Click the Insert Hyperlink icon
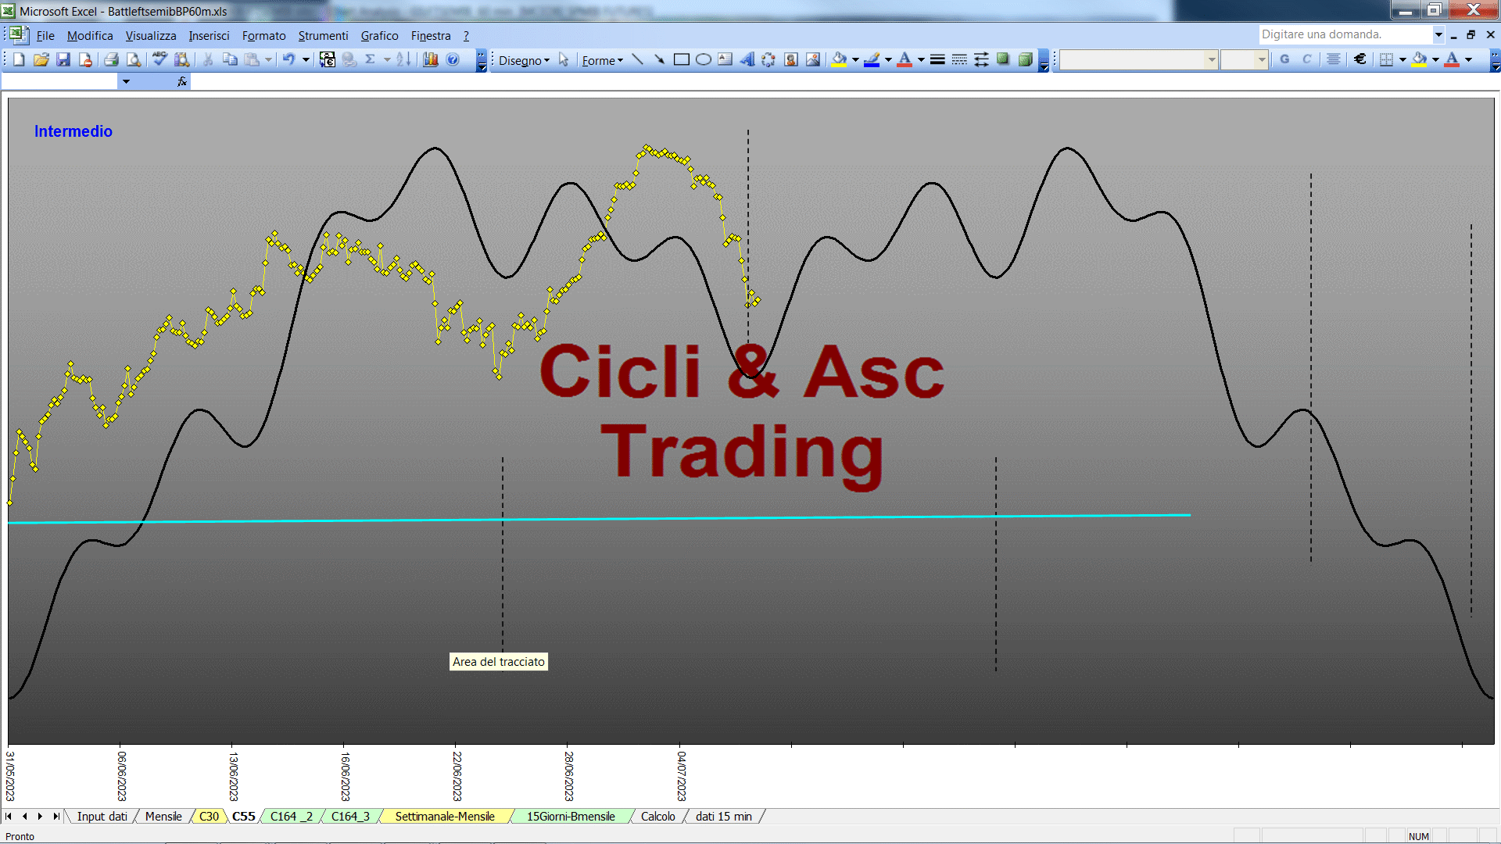Image resolution: width=1501 pixels, height=844 pixels. click(349, 59)
